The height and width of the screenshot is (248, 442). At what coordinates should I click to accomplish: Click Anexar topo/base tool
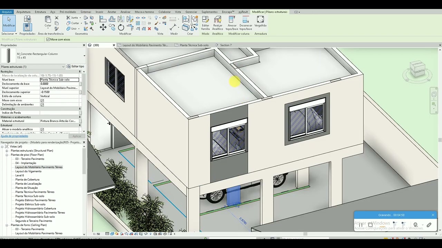pyautogui.click(x=232, y=23)
